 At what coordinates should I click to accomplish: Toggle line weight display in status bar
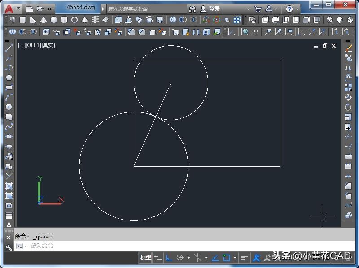244,258
